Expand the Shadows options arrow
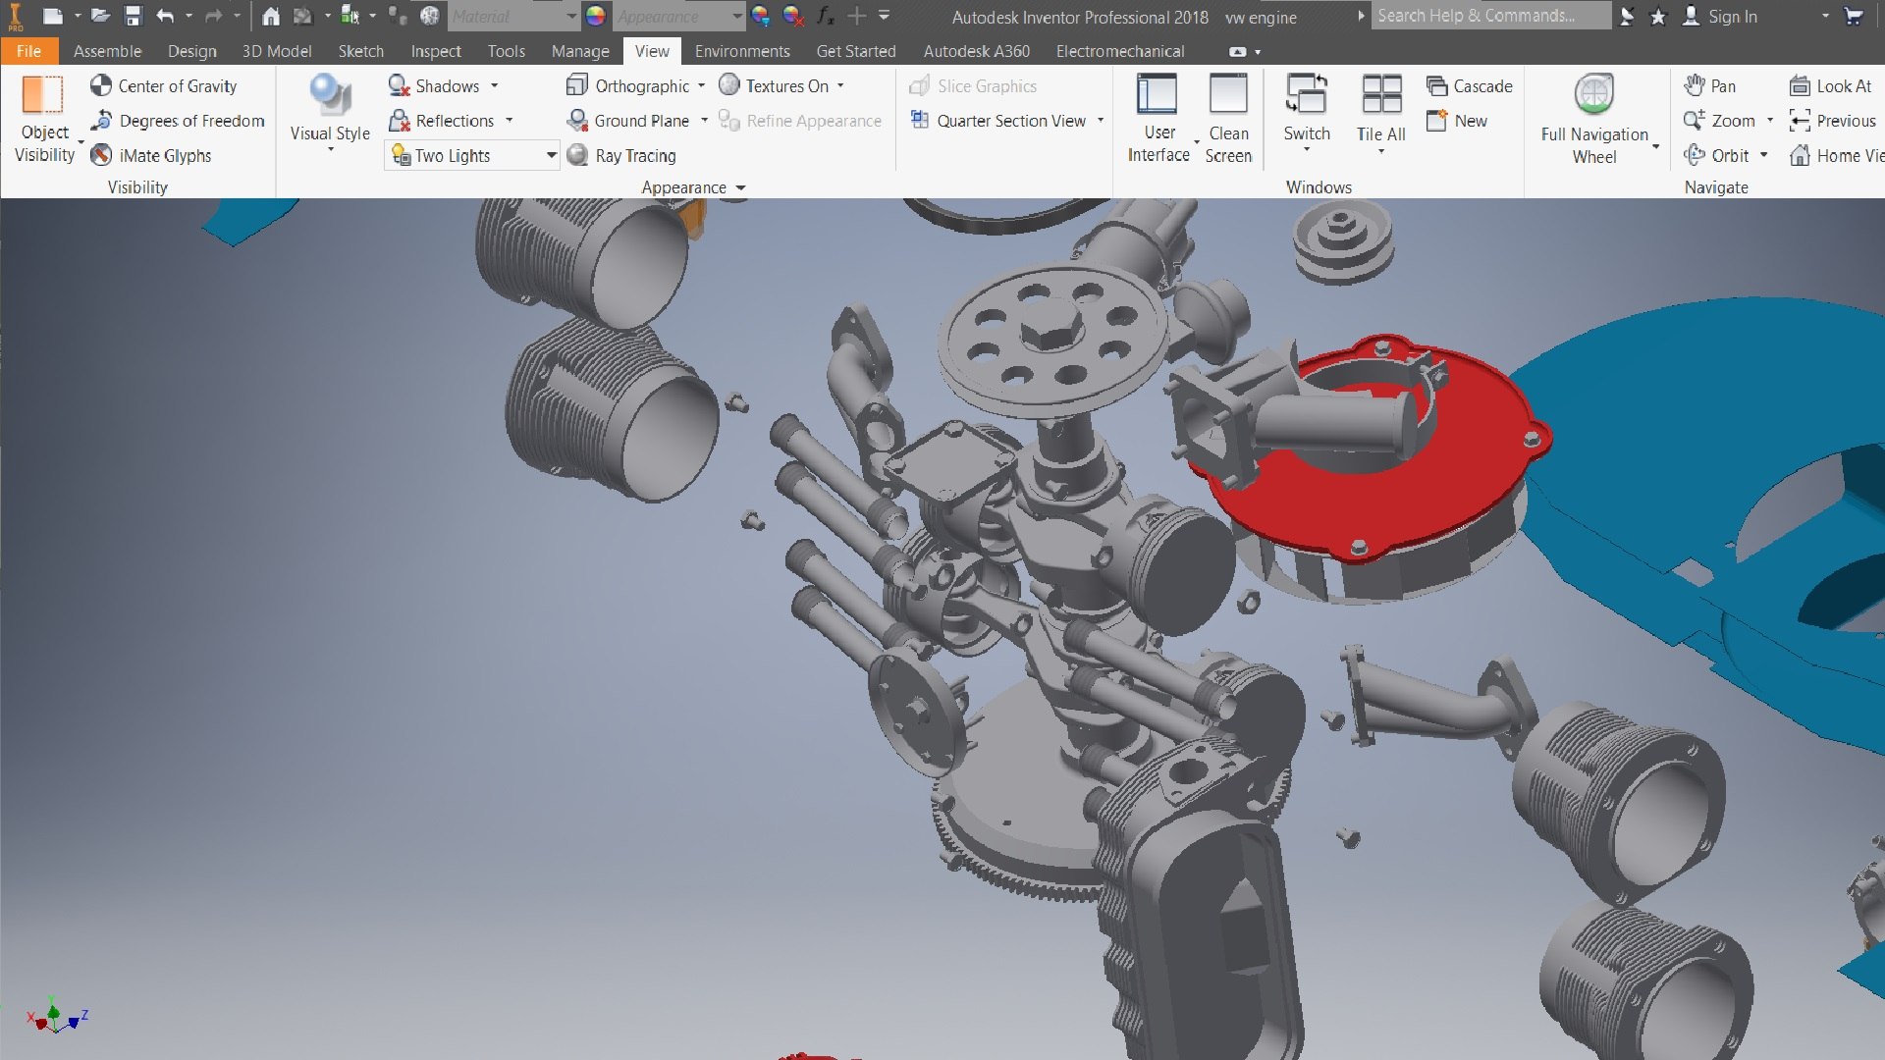1885x1060 pixels. click(494, 85)
